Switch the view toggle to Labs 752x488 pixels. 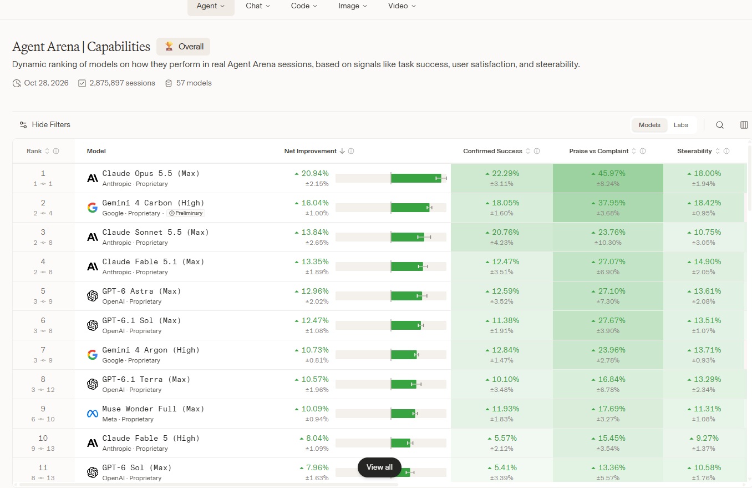681,125
